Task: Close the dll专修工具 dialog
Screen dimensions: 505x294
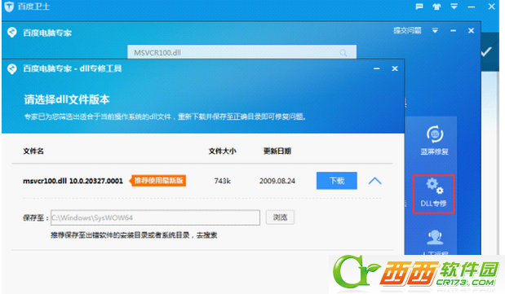Action: pos(395,68)
